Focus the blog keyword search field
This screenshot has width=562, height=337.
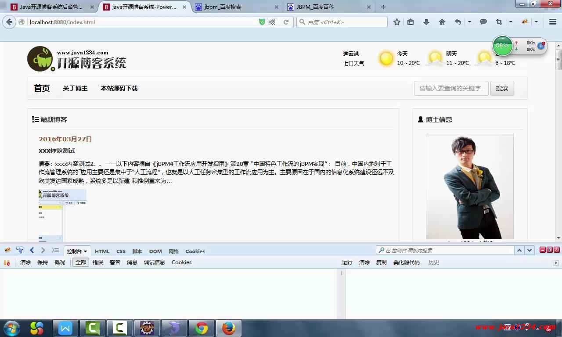click(451, 88)
